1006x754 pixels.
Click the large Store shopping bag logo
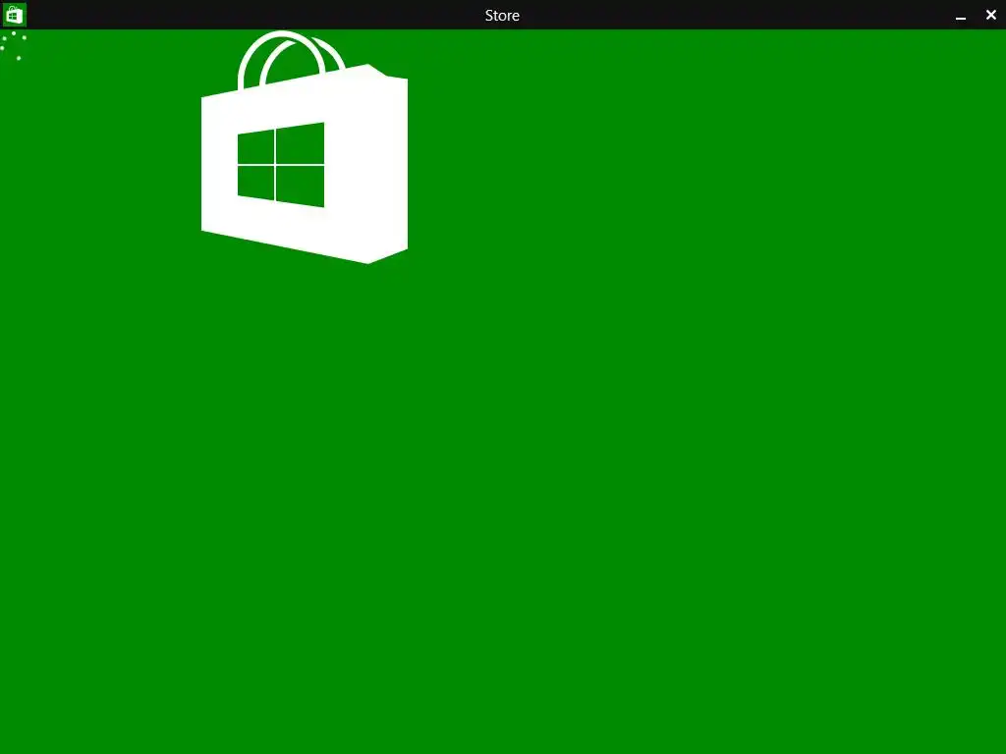305,147
